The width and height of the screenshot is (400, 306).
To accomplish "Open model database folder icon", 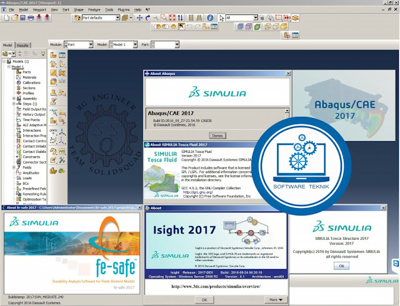I will [14, 18].
